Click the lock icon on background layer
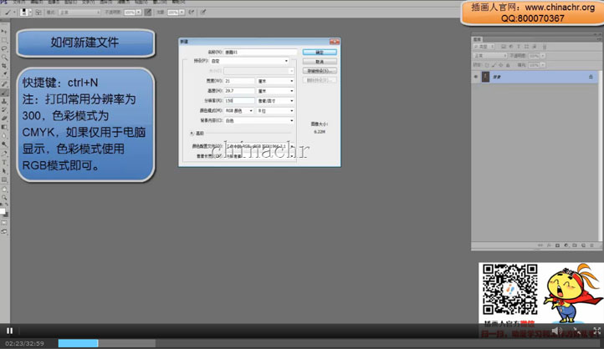This screenshot has height=349, width=604. (590, 77)
